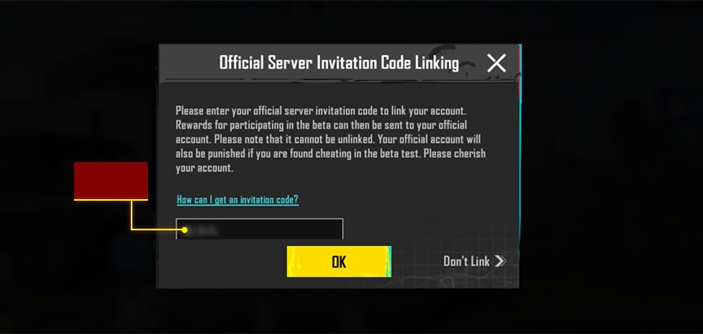703x334 pixels.
Task: Choose Don't Link to skip linking
Action: 474,262
